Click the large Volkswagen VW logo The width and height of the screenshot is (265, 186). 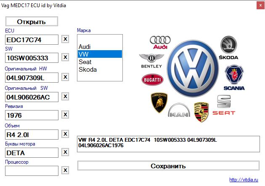[x=193, y=69]
